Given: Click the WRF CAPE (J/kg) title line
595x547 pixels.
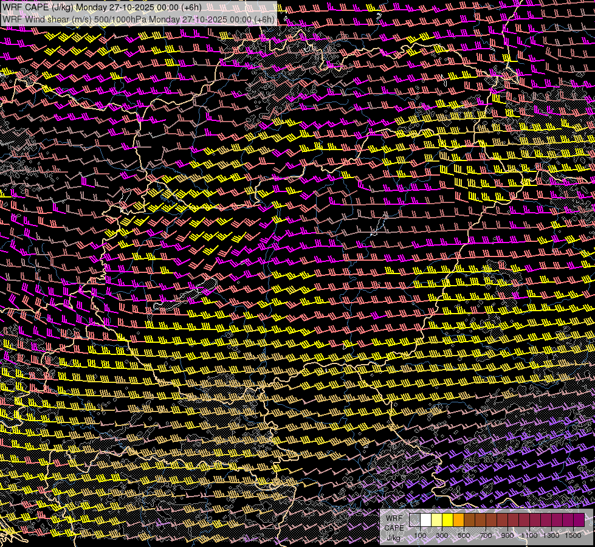Looking at the screenshot, I should coord(101,7).
